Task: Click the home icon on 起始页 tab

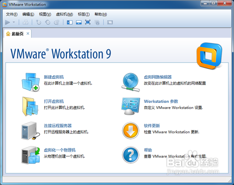Action: click(x=8, y=33)
